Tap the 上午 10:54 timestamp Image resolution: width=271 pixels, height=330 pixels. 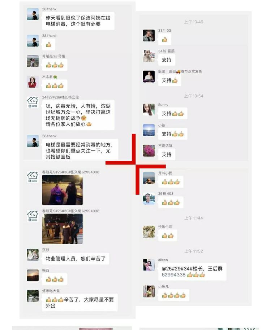pos(194,96)
